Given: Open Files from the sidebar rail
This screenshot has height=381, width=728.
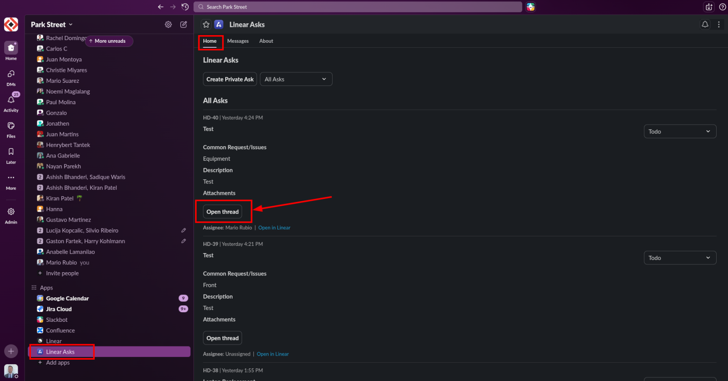Looking at the screenshot, I should click(x=11, y=129).
